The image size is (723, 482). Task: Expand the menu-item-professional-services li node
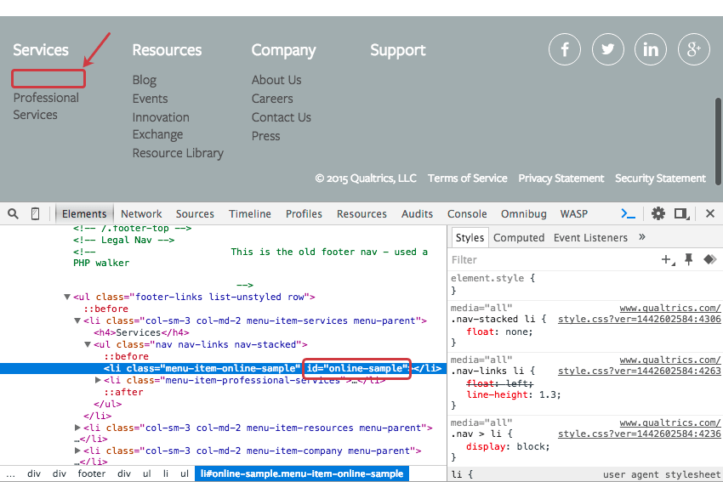pos(98,380)
